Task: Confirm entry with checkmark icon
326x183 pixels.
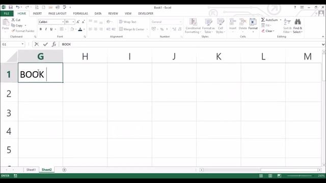Action: [x=45, y=44]
